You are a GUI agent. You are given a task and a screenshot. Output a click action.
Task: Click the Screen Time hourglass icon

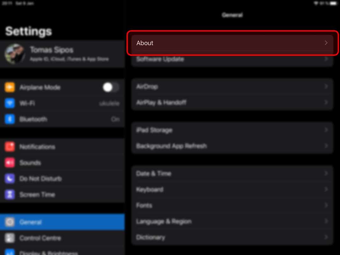click(10, 194)
